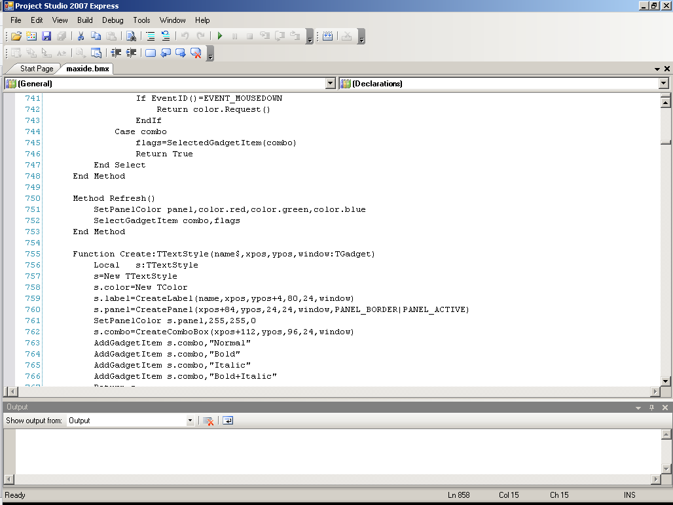Open the 'Show output from' combo box
This screenshot has height=505, width=673.
point(191,421)
